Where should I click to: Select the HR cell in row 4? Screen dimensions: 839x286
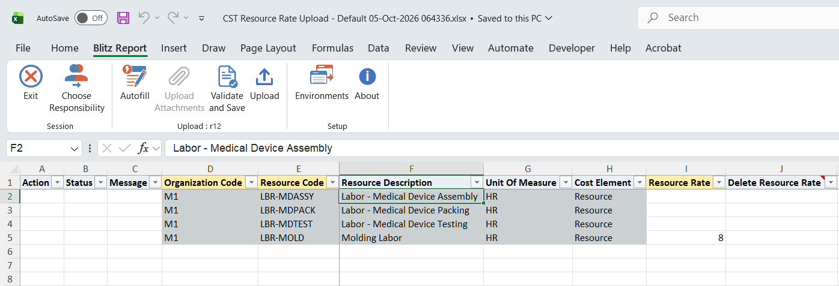(x=528, y=224)
